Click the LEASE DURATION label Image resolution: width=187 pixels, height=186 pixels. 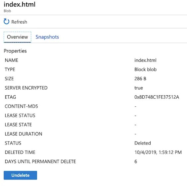point(24,134)
